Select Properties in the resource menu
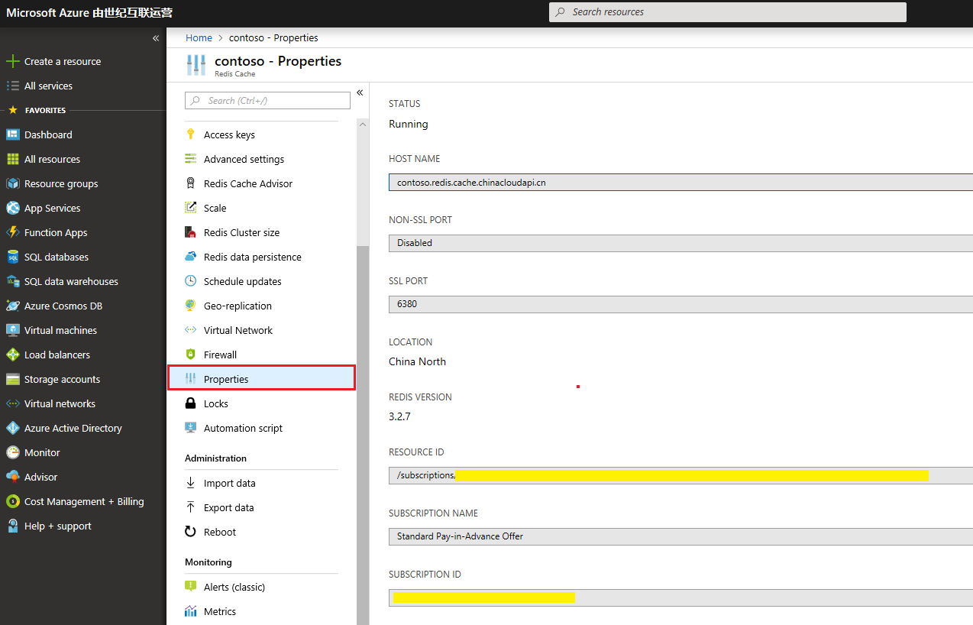Viewport: 973px width, 625px height. 261,379
